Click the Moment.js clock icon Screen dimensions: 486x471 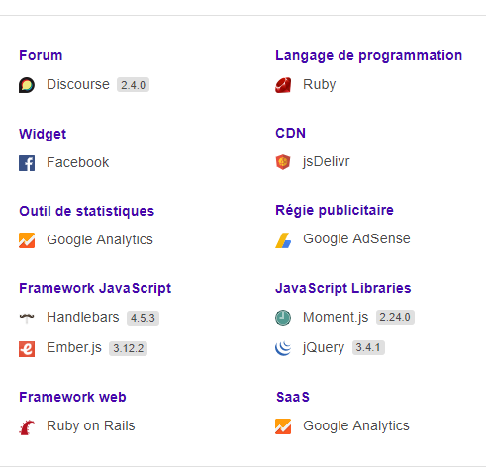click(x=283, y=318)
